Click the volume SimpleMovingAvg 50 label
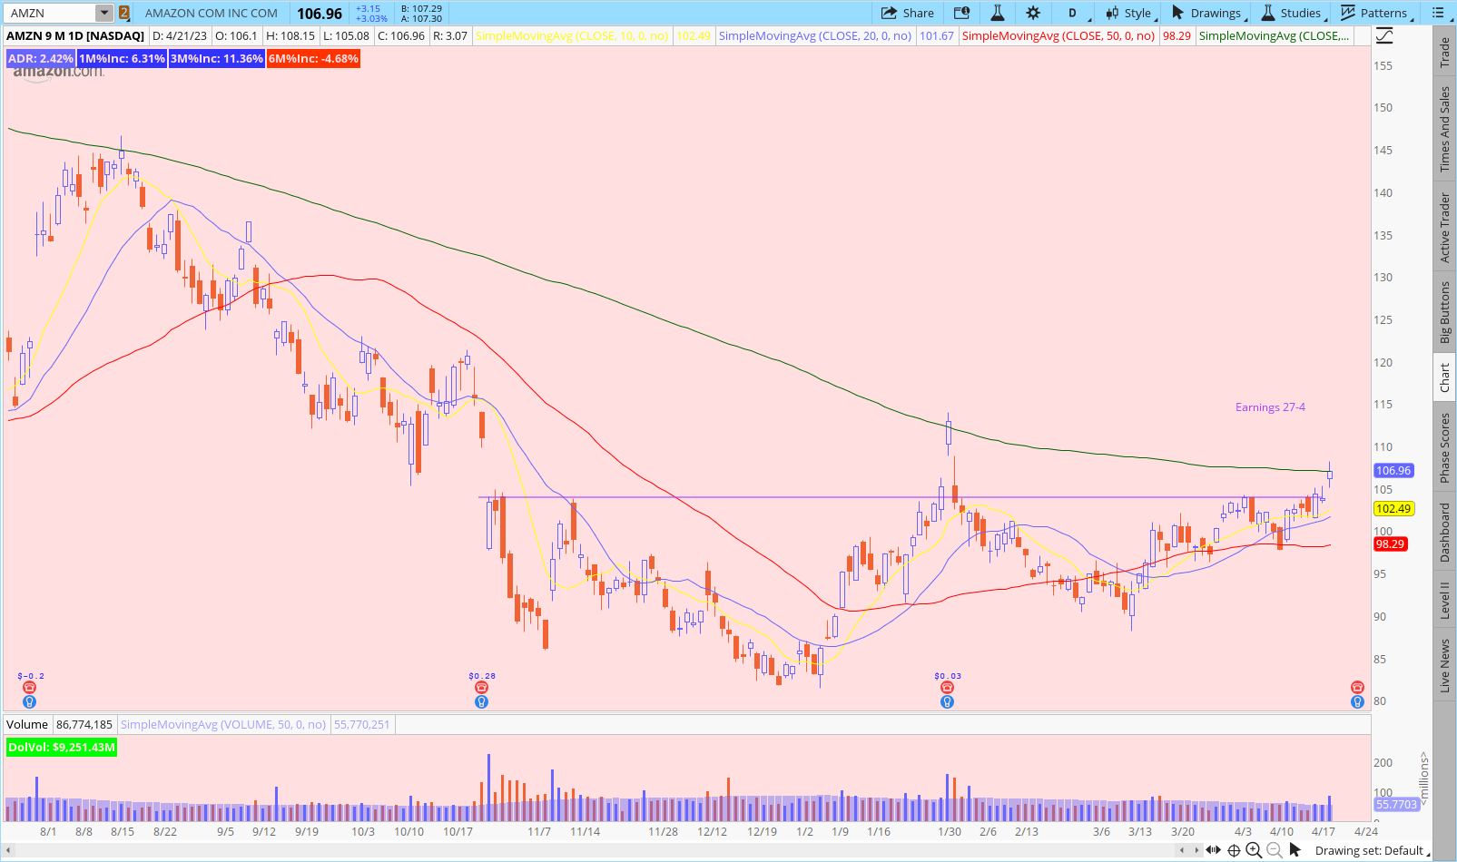The image size is (1457, 862). (223, 724)
